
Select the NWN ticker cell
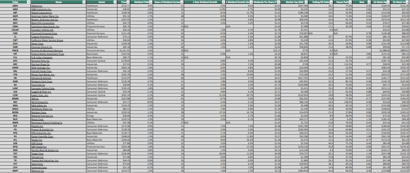point(15,123)
